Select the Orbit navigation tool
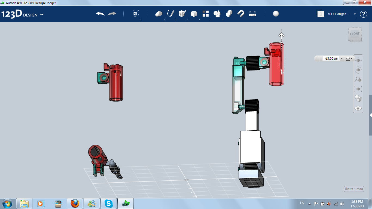 tap(358, 70)
